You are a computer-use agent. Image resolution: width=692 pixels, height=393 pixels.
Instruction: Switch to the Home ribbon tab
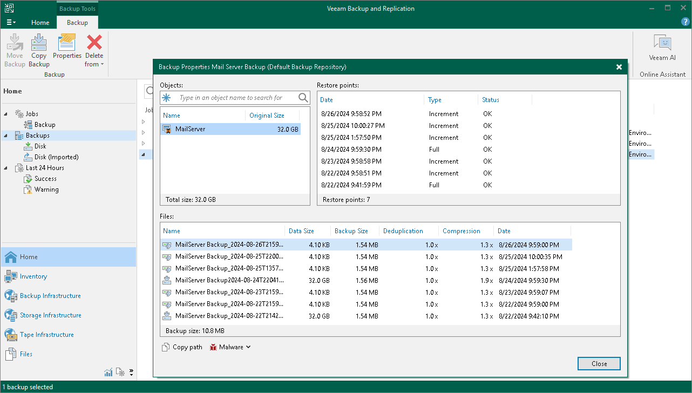40,23
